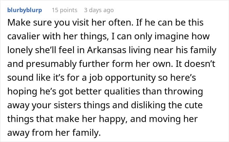Click the word lonely in the comment
The height and width of the screenshot is (142, 229).
click(20, 50)
